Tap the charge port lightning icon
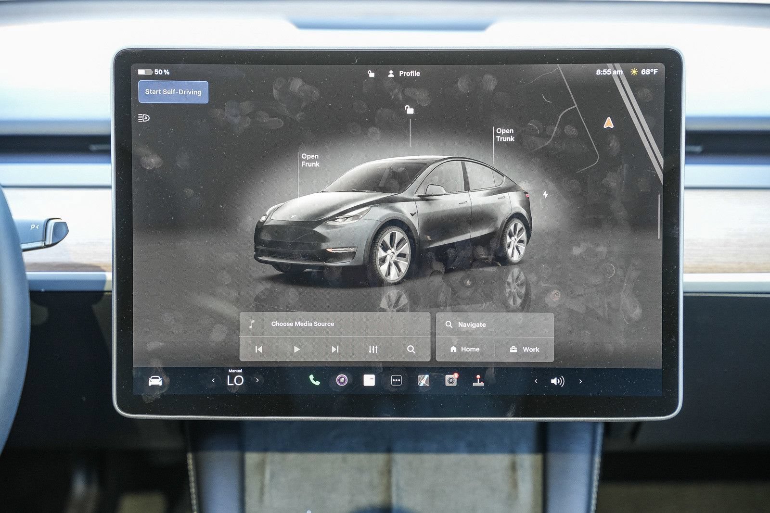 click(545, 195)
